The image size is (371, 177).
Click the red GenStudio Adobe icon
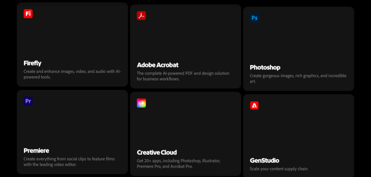pos(254,105)
